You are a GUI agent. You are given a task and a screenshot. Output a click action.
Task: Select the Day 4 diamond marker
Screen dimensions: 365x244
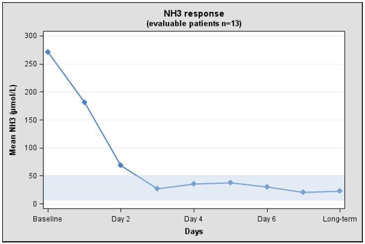click(194, 184)
